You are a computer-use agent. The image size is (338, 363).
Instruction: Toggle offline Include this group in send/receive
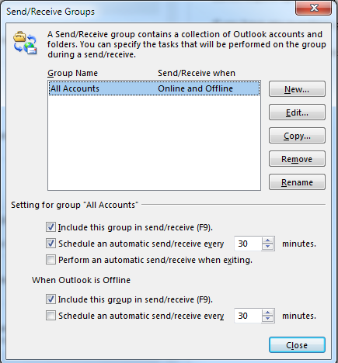point(51,299)
